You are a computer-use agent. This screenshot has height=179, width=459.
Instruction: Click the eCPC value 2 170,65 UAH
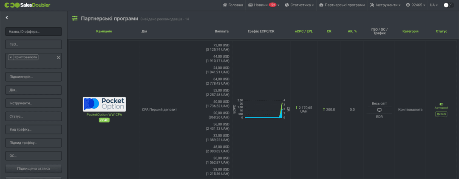point(303,109)
